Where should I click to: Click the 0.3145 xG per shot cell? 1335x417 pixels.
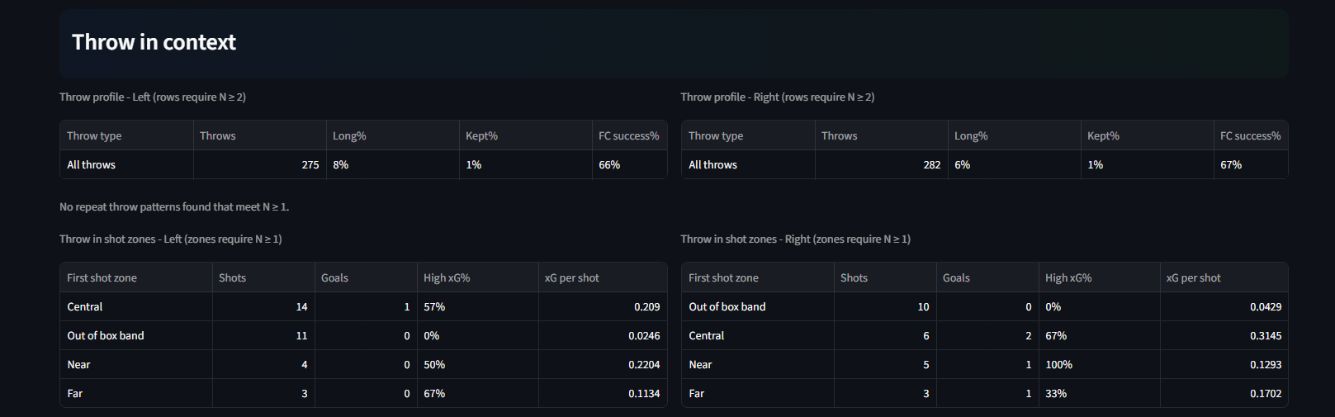tap(1224, 335)
